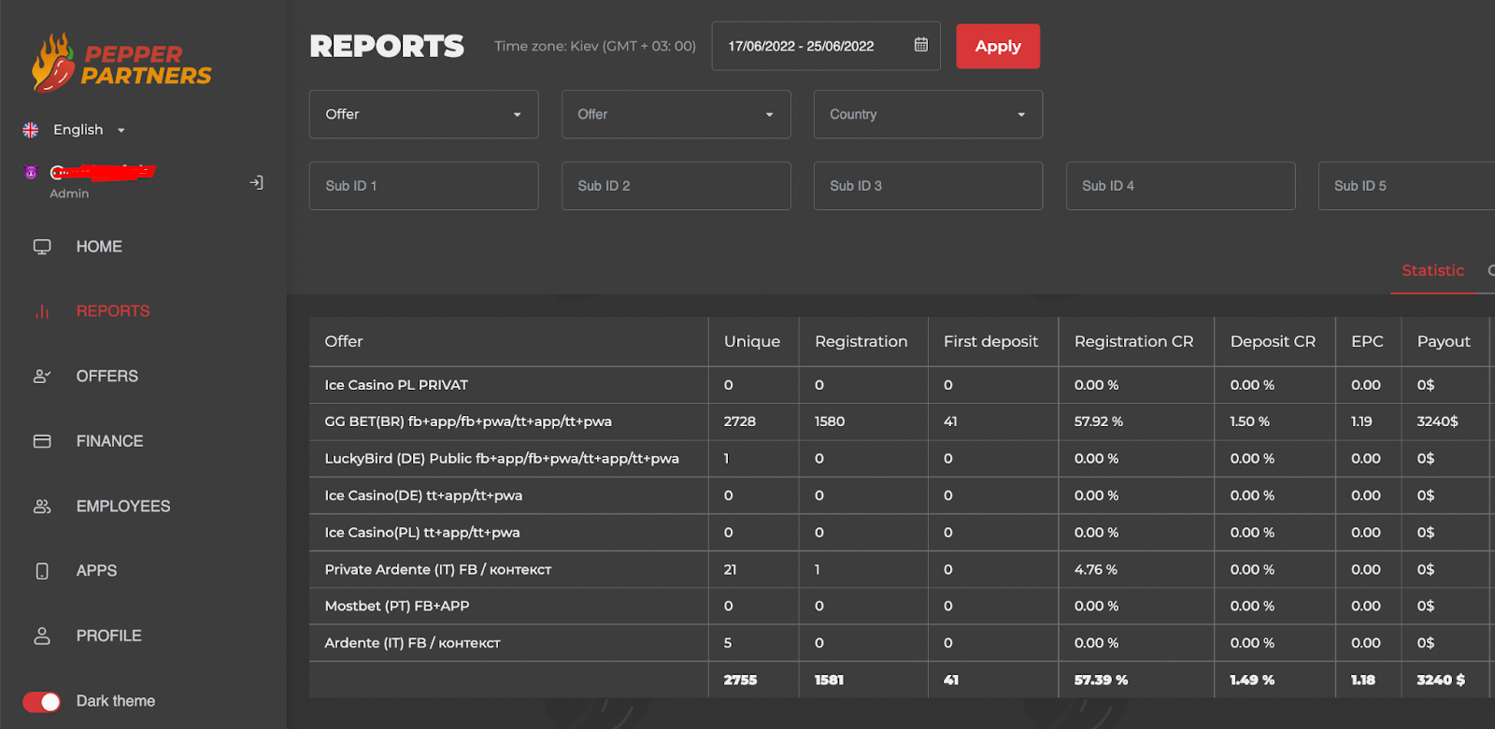The width and height of the screenshot is (1495, 729).
Task: Click the Registration column header
Action: point(861,341)
